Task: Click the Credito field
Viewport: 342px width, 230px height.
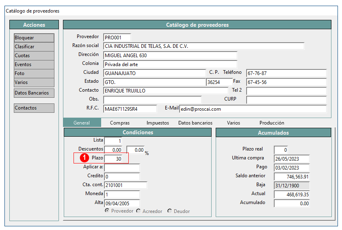Action: point(122,176)
